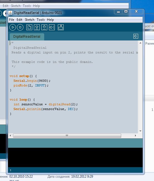Image resolution: width=154 pixels, height=181 pixels.
Task: Open Edit menu in DigitalReadSerial window
Action: pos(19,20)
